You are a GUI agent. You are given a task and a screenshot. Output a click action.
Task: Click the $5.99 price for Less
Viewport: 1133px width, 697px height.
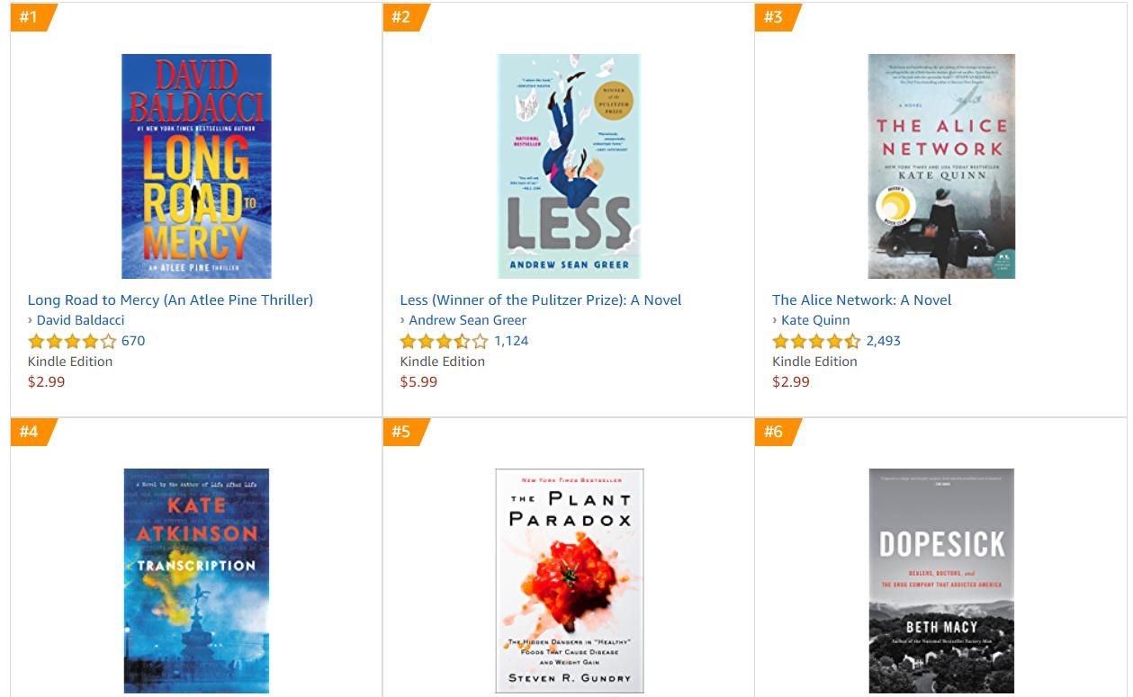point(418,381)
